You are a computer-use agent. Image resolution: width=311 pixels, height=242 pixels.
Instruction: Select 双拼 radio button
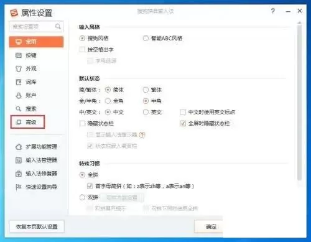[x=82, y=197]
